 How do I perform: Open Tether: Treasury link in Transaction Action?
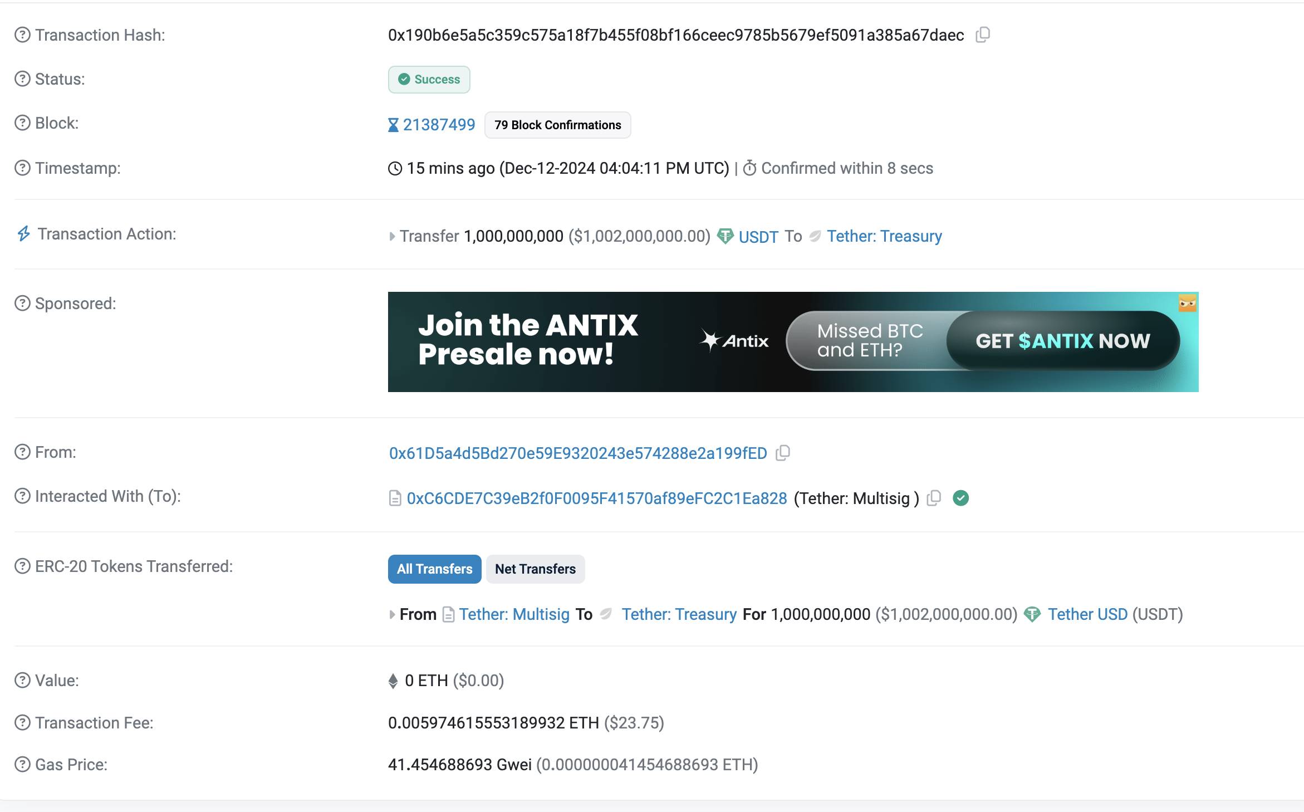884,236
